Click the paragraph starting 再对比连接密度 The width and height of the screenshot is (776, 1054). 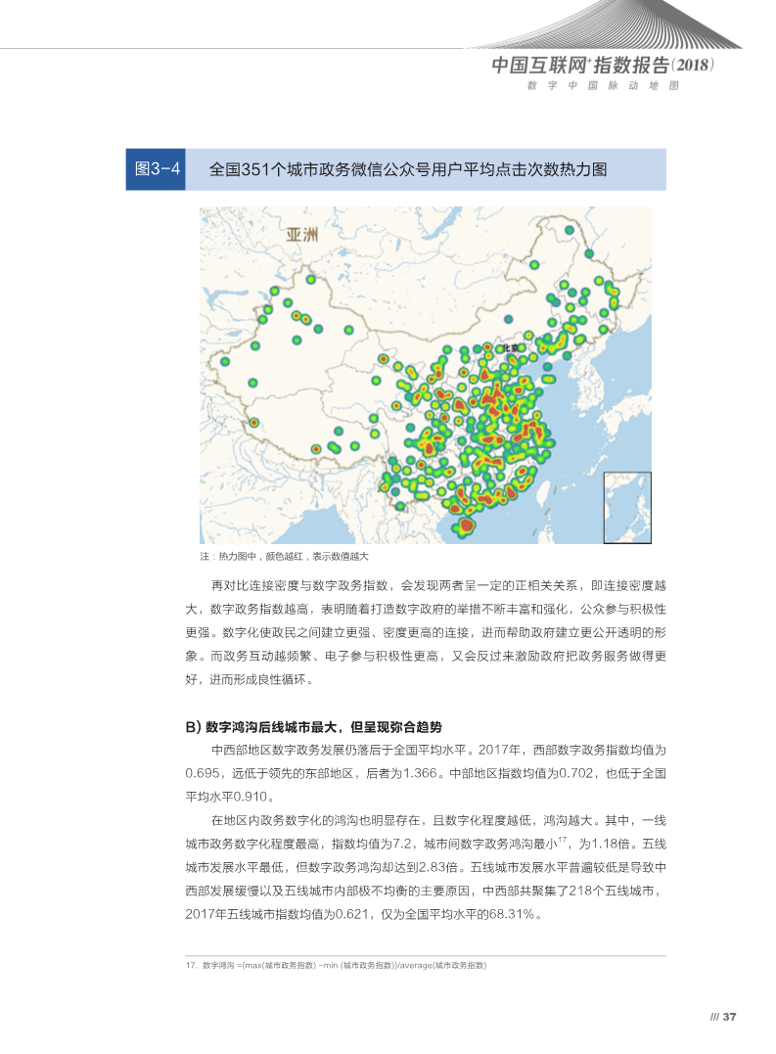[426, 632]
